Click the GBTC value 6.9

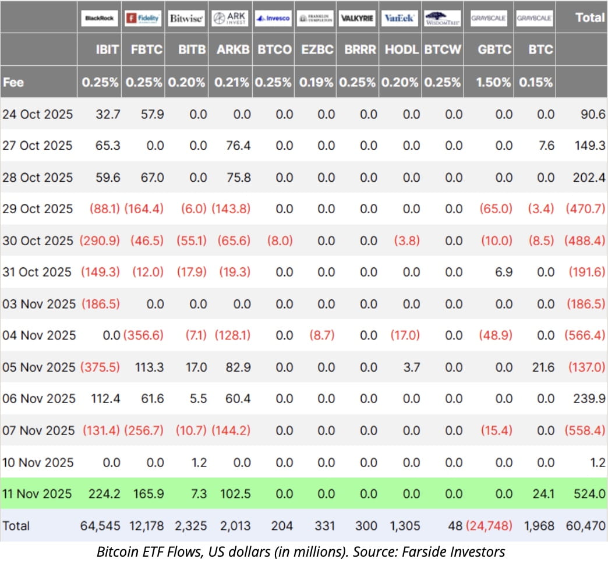[x=504, y=272]
